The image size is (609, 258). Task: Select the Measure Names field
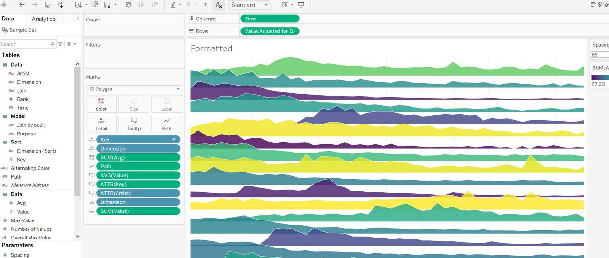coord(29,185)
